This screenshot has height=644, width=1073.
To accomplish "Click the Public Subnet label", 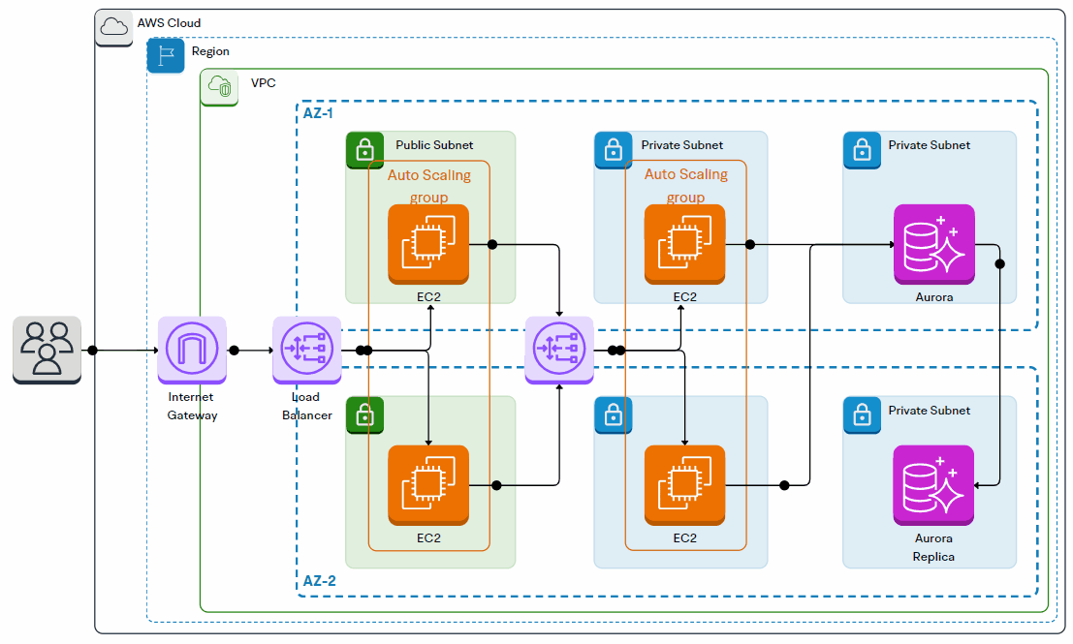I will click(x=433, y=144).
